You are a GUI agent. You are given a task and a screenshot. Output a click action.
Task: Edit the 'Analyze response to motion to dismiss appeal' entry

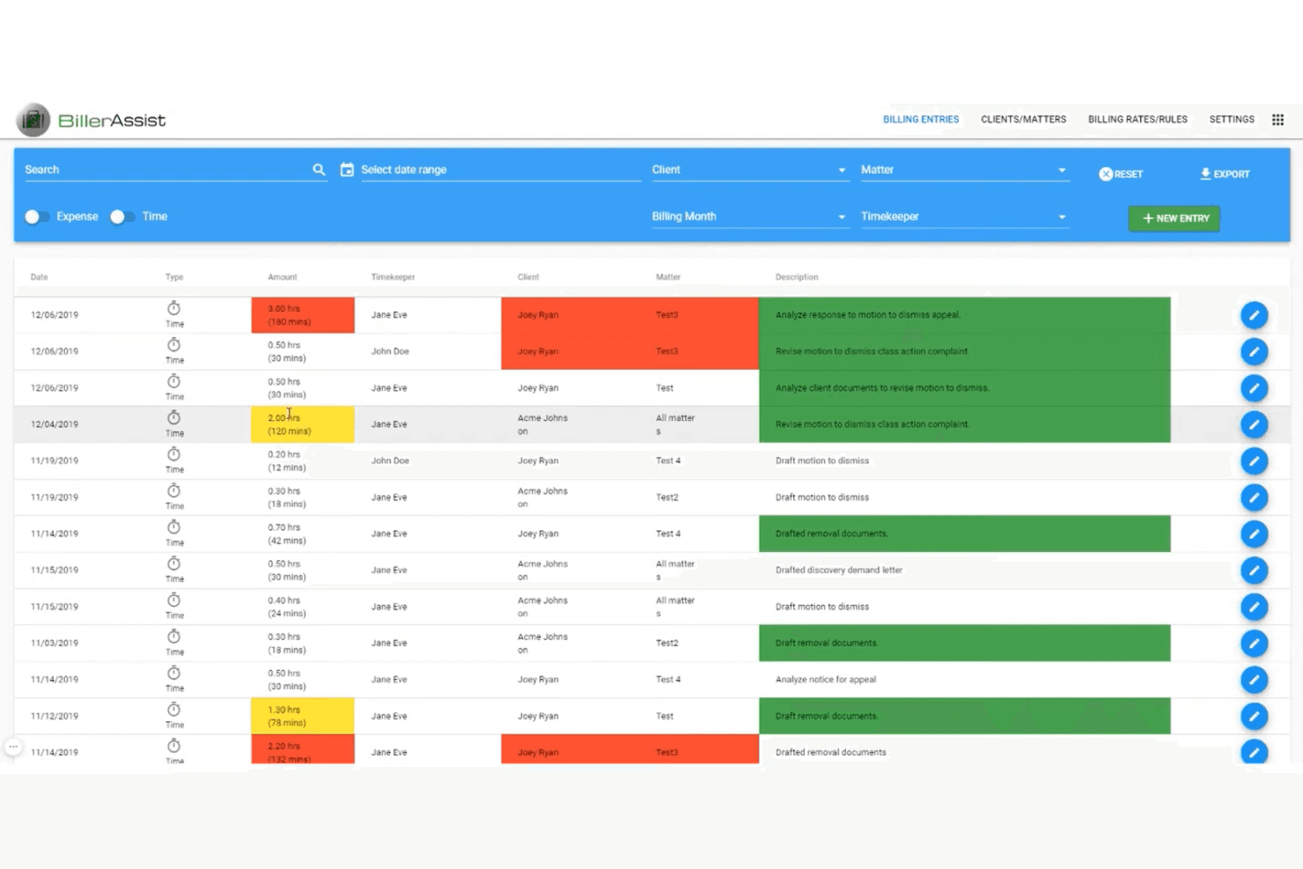pos(1254,315)
